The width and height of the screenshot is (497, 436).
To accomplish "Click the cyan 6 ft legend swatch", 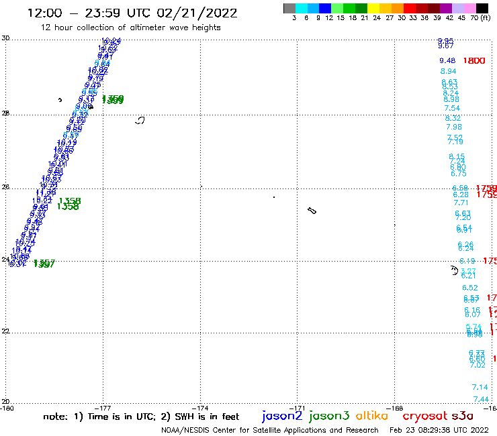I will pos(302,8).
